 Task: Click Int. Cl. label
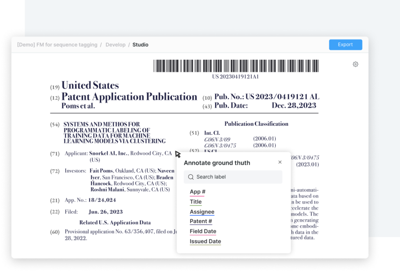[x=212, y=133]
